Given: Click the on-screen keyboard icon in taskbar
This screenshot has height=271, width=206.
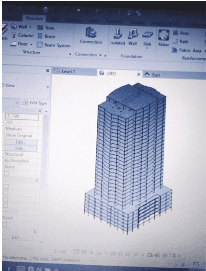Looking at the screenshot, I should [21, 268].
